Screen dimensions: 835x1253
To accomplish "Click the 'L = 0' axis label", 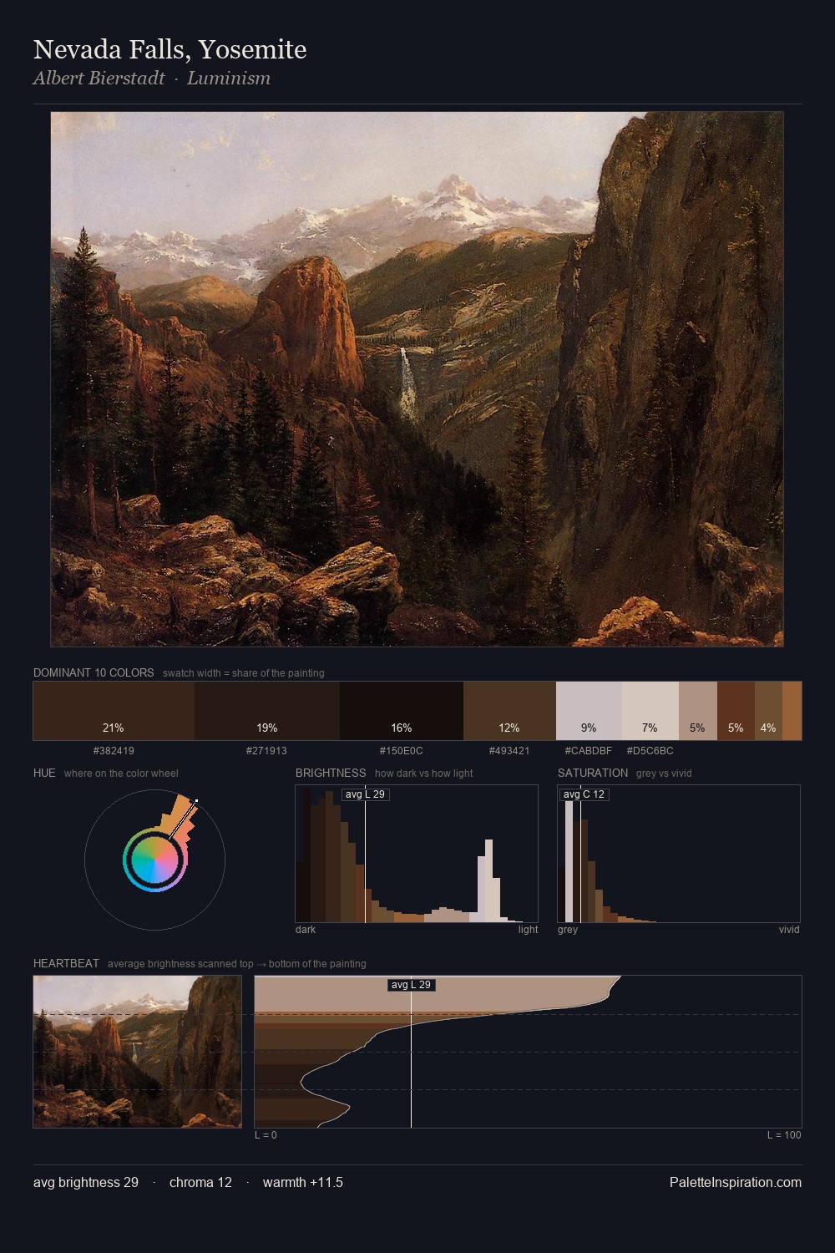I will [x=266, y=1135].
